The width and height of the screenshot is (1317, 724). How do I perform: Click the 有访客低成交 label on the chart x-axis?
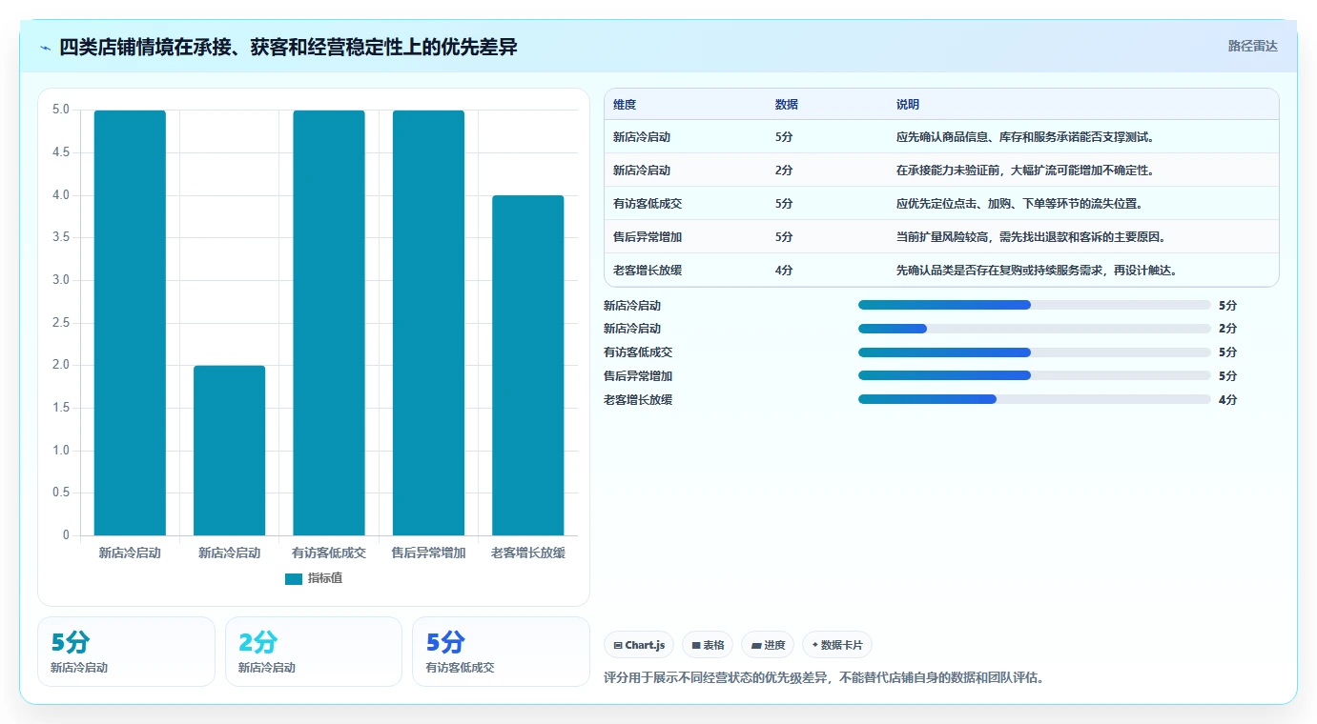329,553
